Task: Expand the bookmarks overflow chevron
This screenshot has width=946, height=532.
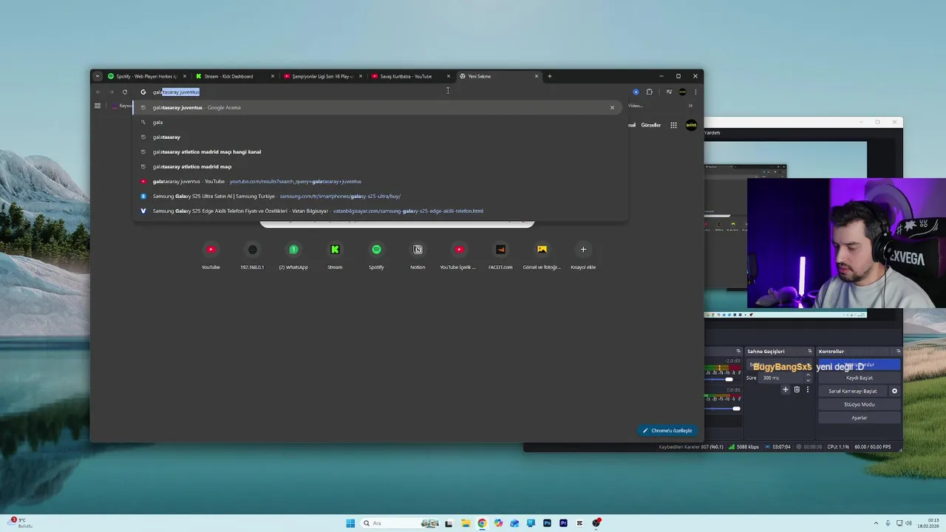Action: click(690, 106)
